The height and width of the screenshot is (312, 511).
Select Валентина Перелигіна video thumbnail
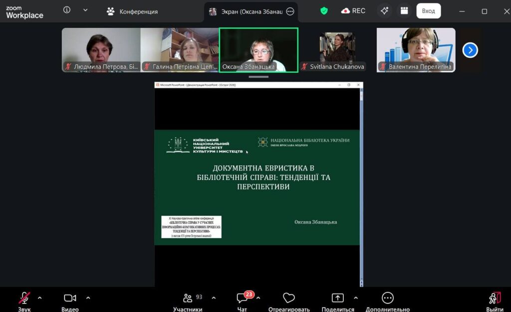[x=416, y=50]
